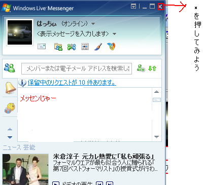Open status dropdown next to オンライン
203x185 pixels.
93,24
